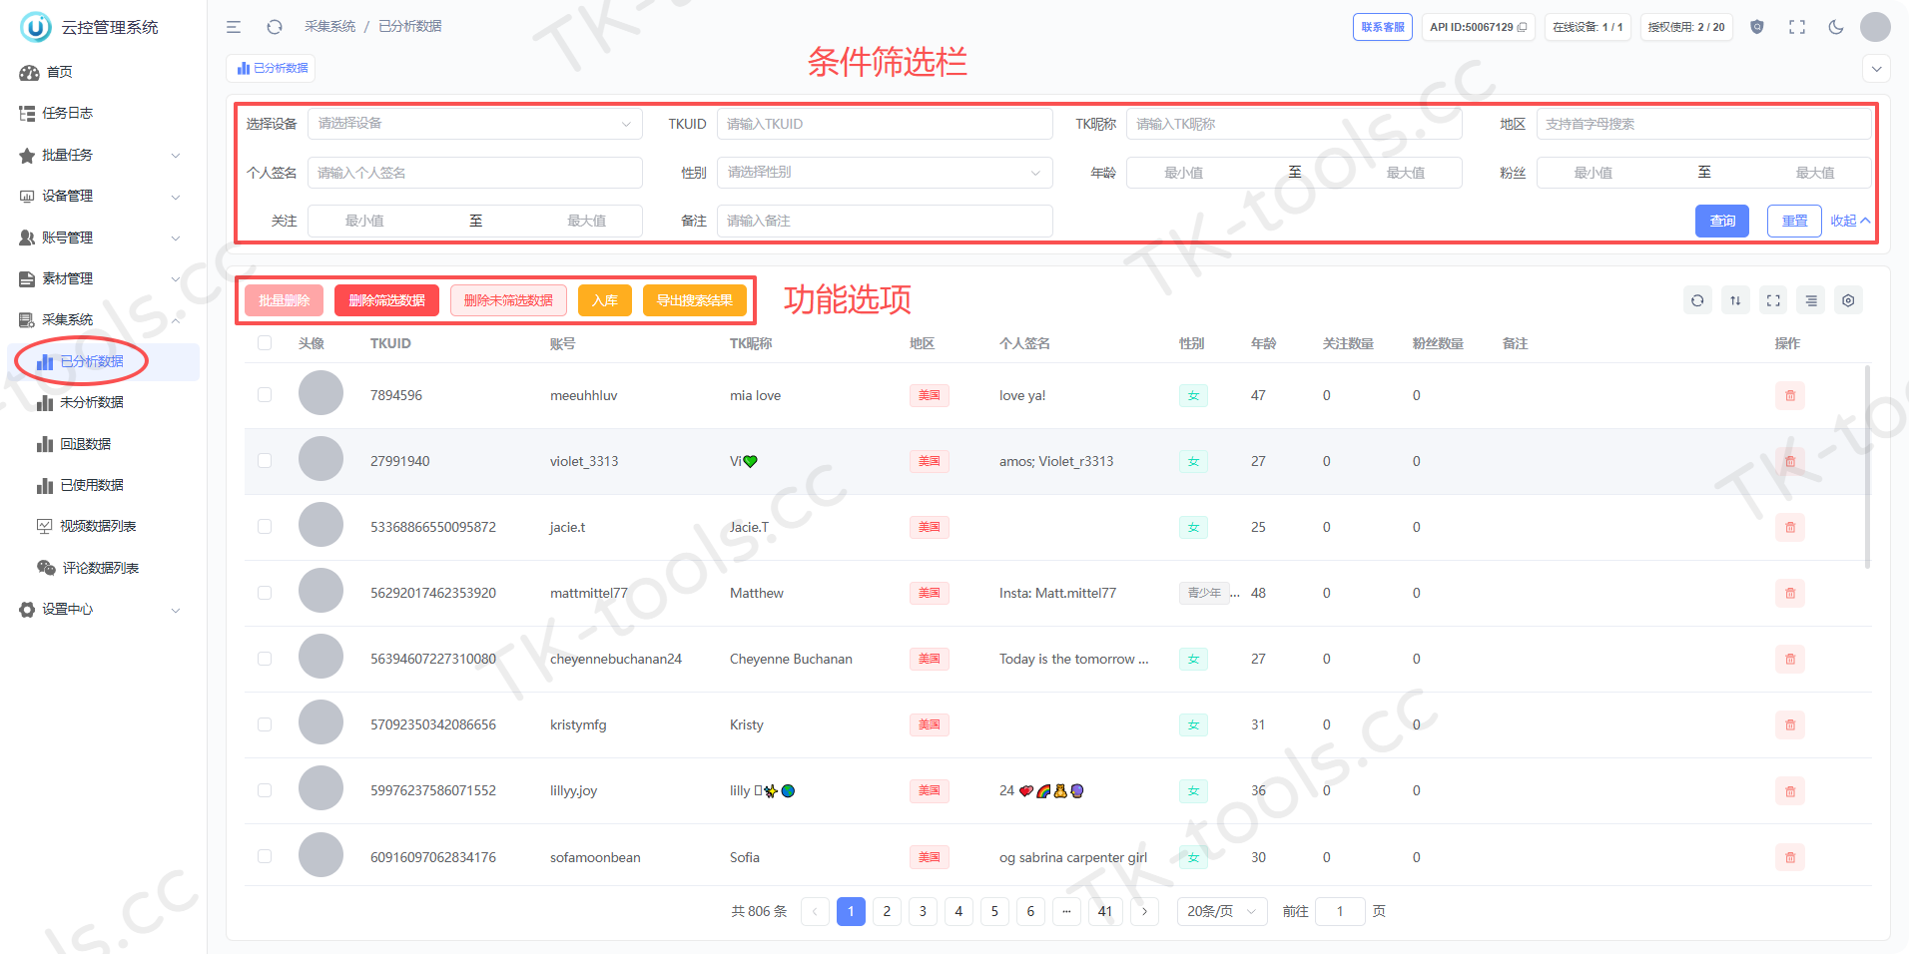This screenshot has height=954, width=1909.
Task: Open 未分析数据 submenu item
Action: click(x=103, y=403)
